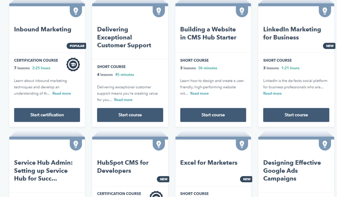Click the 7 lessons text
The image size is (337, 197).
pyautogui.click(x=22, y=68)
